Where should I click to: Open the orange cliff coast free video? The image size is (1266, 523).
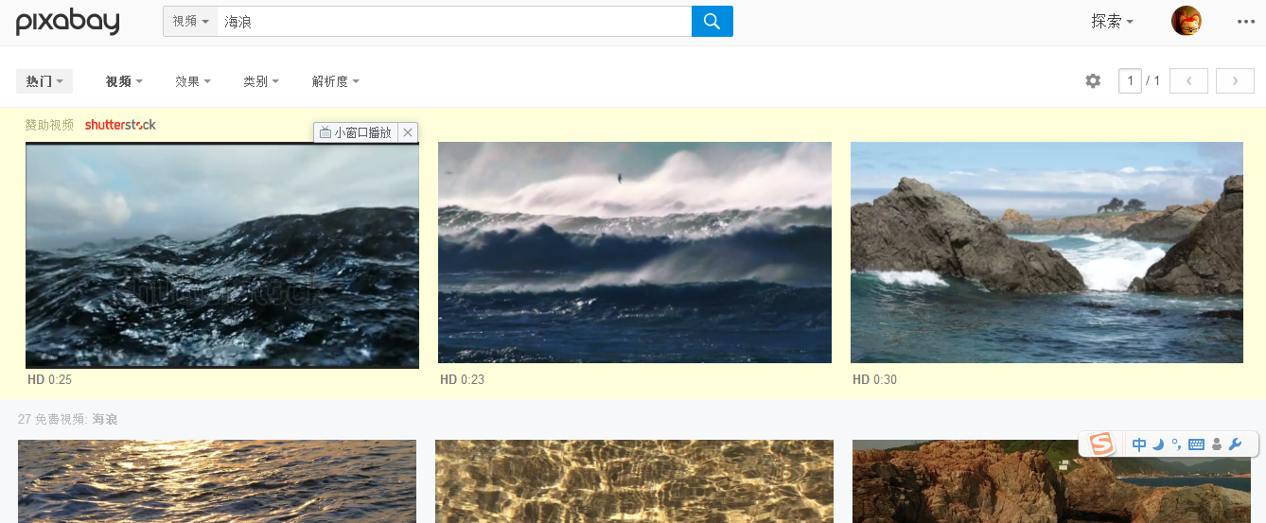point(1052,481)
